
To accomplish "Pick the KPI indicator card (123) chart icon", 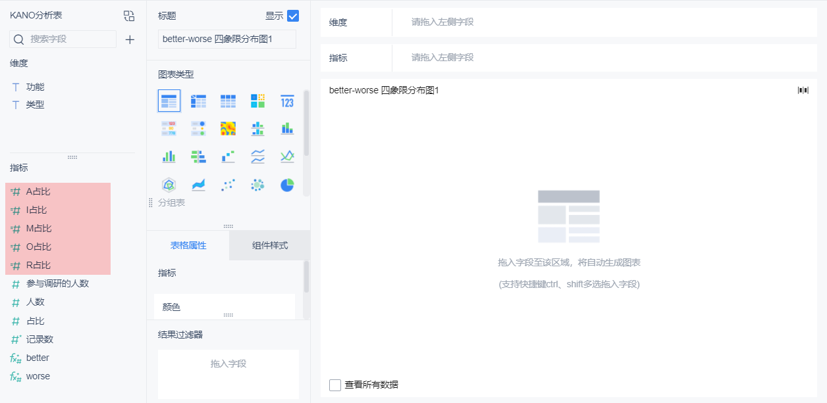I will coord(287,101).
